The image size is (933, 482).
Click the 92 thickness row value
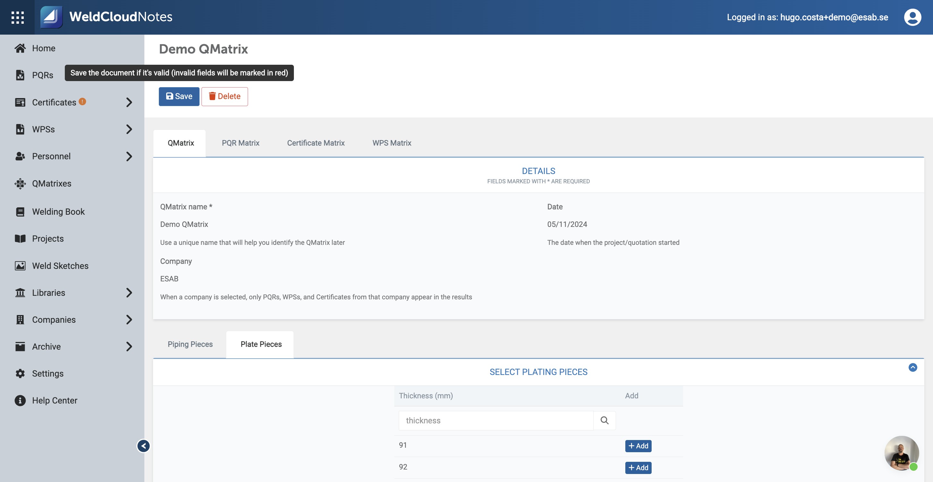(403, 467)
